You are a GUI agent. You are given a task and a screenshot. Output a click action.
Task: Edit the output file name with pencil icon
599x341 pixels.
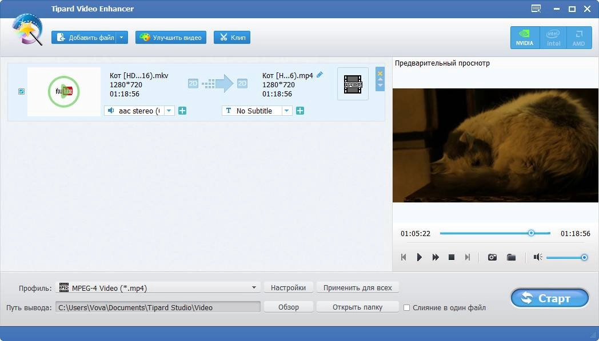pyautogui.click(x=320, y=75)
